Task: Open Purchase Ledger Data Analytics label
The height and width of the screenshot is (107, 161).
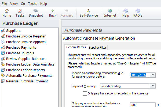Action: click(30, 64)
